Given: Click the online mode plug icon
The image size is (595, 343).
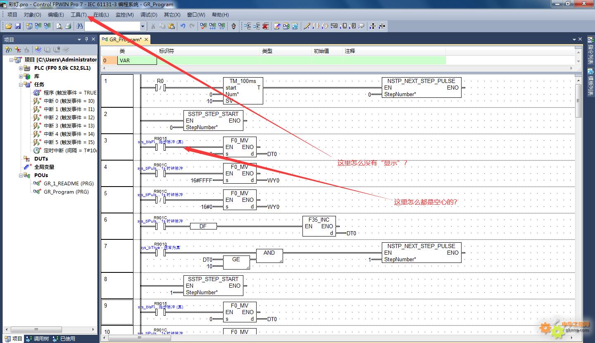Looking at the screenshot, I should [233, 26].
